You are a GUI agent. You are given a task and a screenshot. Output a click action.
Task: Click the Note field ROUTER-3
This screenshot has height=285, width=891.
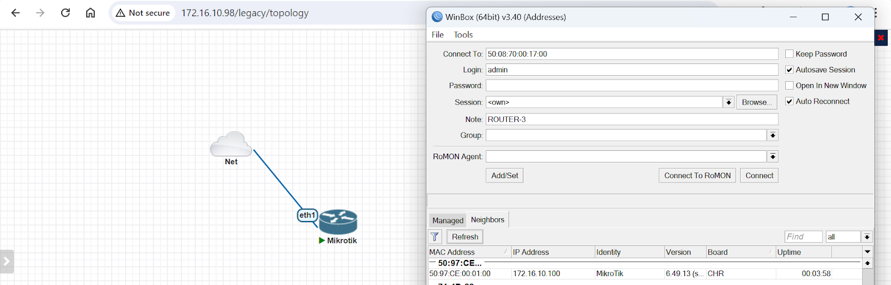point(632,119)
